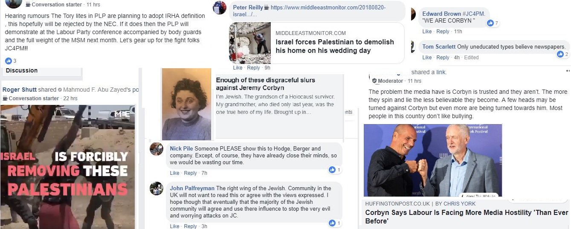The height and width of the screenshot is (229, 571).
Task: Play the Israel forcibly removing Palestinians video
Action: (67, 167)
